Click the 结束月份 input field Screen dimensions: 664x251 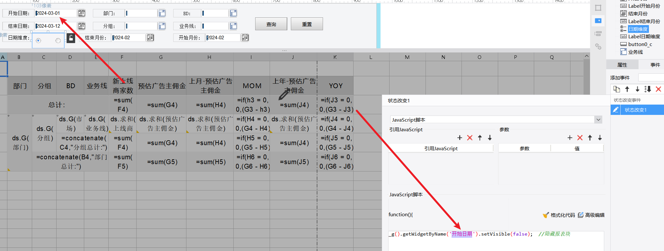129,38
